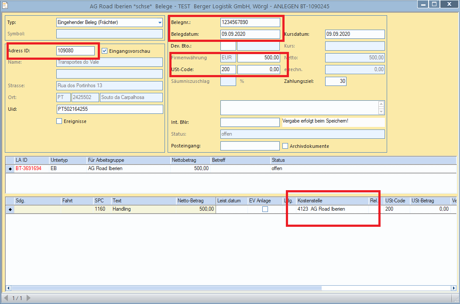Select the Zahlungsziel field showing 30
This screenshot has height=304, width=460.
tap(336, 81)
